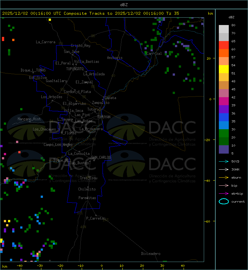Click the La_Carrera map label

[x=45, y=42]
